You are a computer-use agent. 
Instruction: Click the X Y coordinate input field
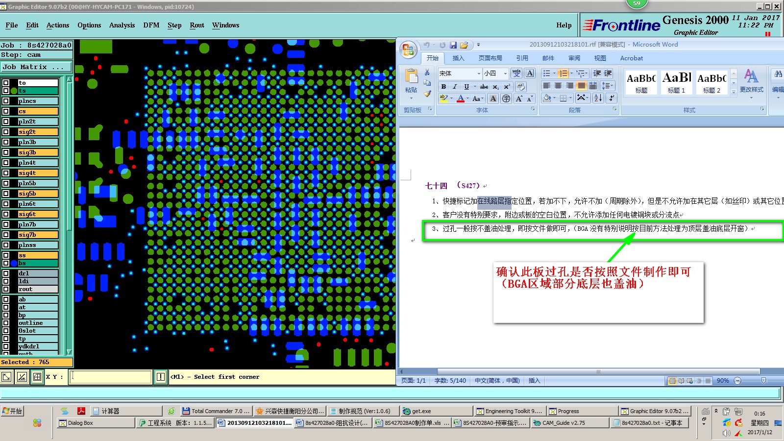tap(111, 377)
